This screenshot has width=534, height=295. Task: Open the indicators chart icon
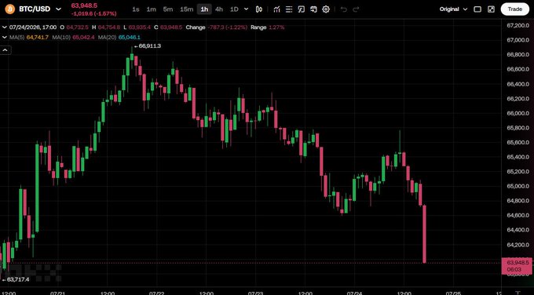276,9
